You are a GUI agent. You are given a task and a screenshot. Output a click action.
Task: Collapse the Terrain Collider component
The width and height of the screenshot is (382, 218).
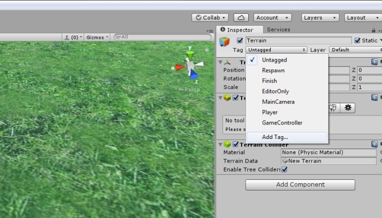(220, 145)
